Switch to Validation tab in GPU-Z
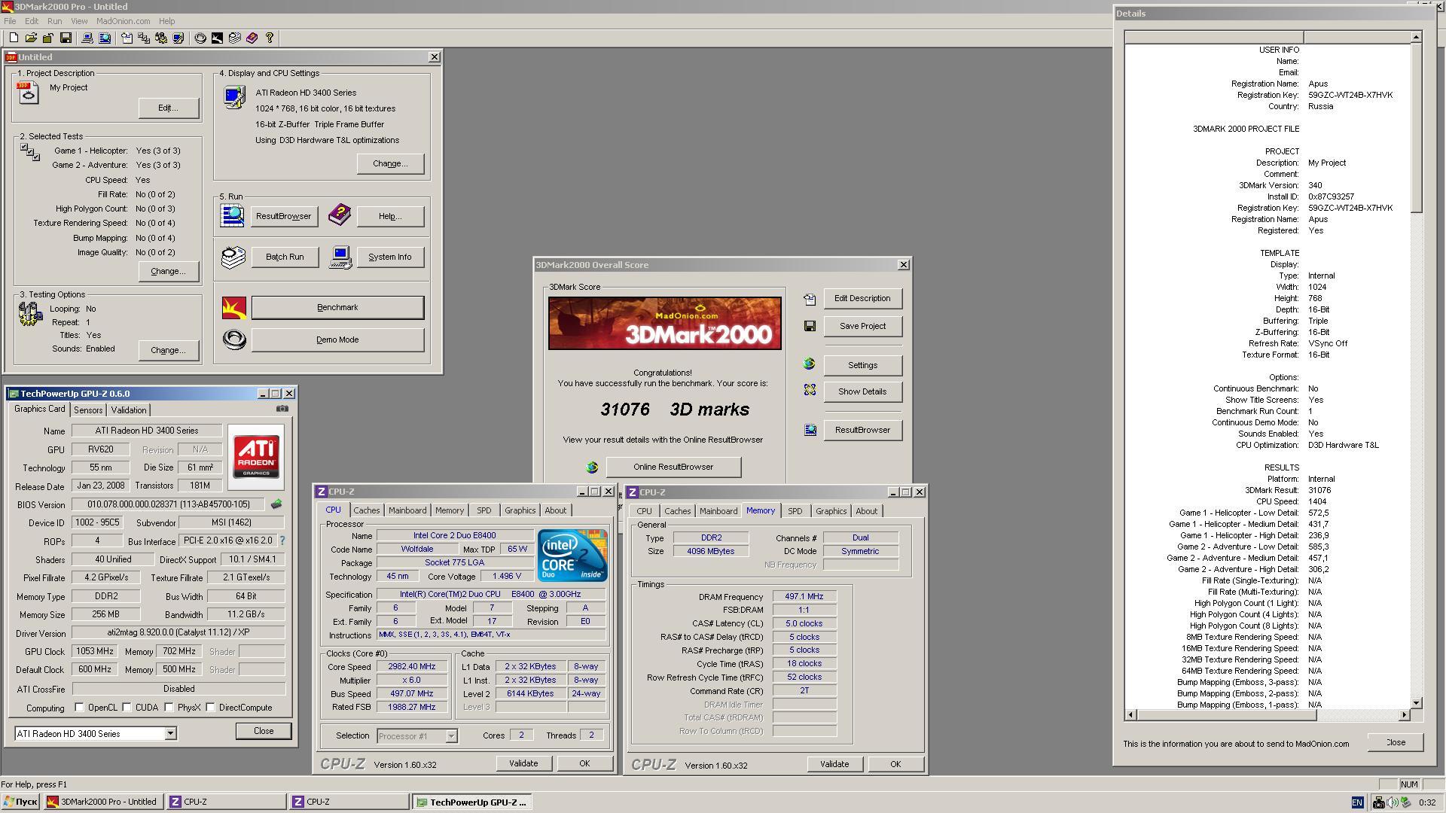The image size is (1446, 813). [x=129, y=410]
